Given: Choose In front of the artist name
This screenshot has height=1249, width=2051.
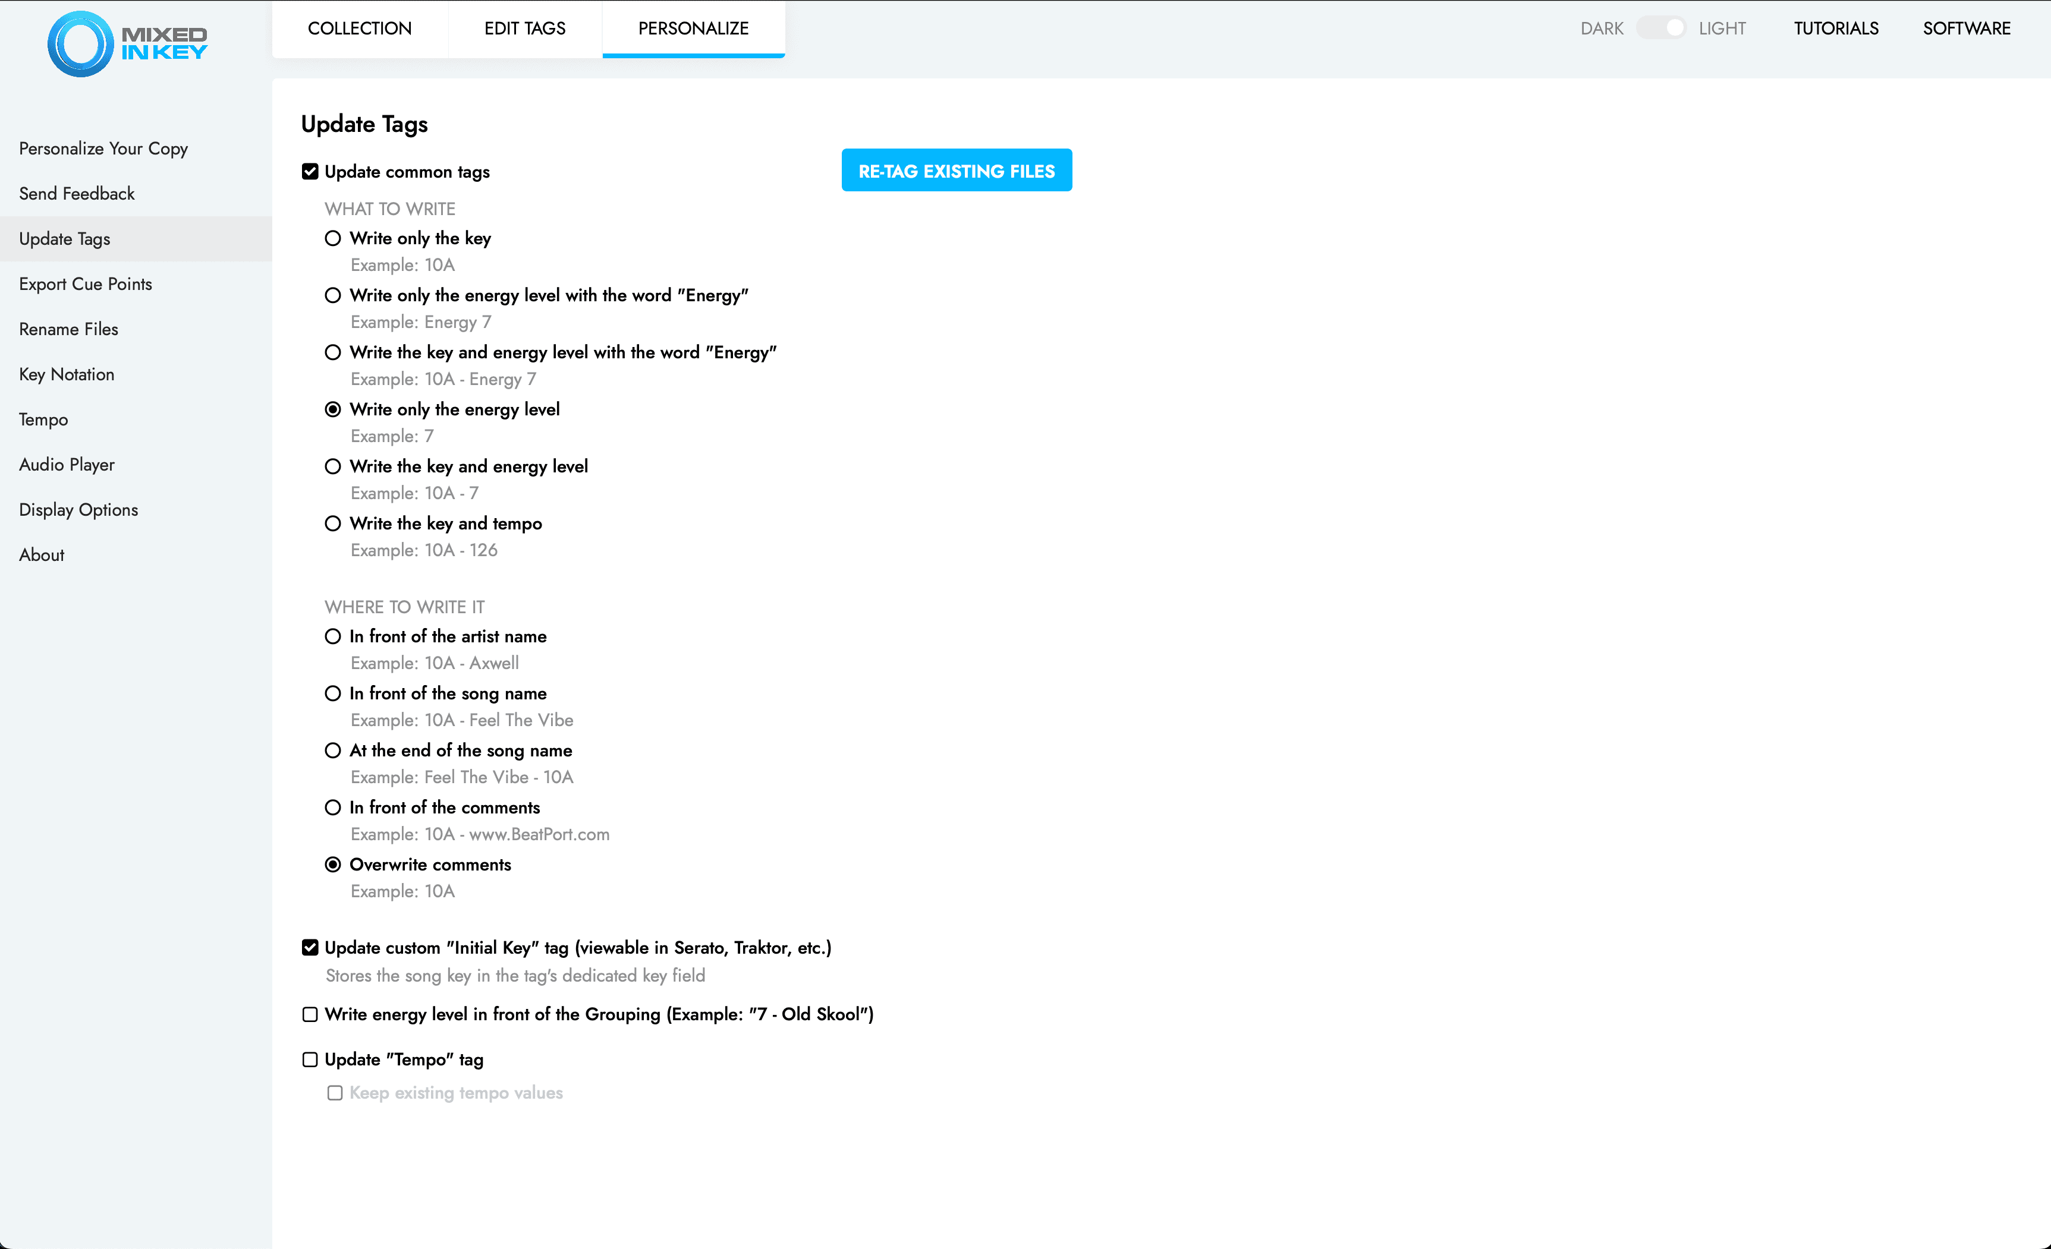Looking at the screenshot, I should click(x=333, y=636).
